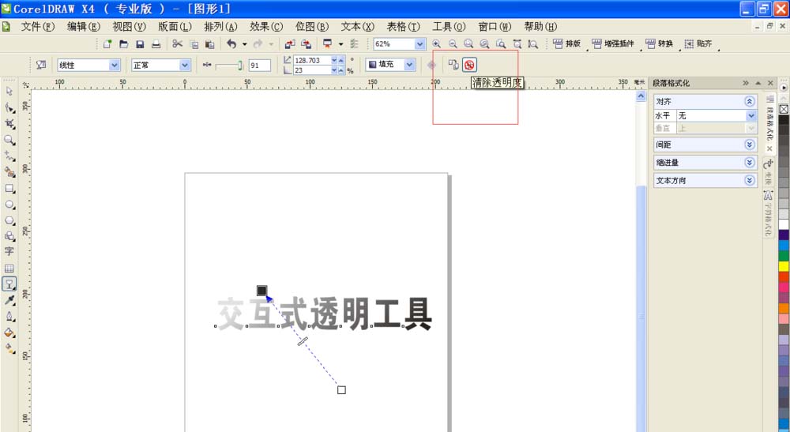Click the Copy Transparency Properties icon
Viewport: 790px width, 432px height.
point(453,65)
